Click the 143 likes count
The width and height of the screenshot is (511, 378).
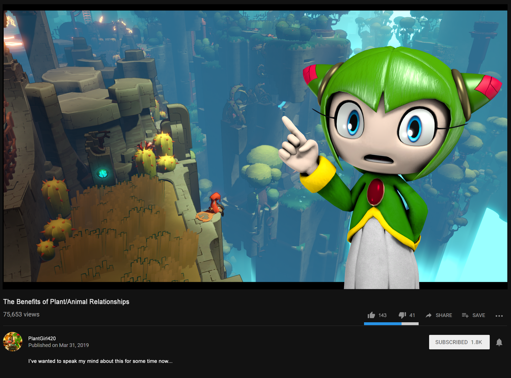tap(382, 315)
